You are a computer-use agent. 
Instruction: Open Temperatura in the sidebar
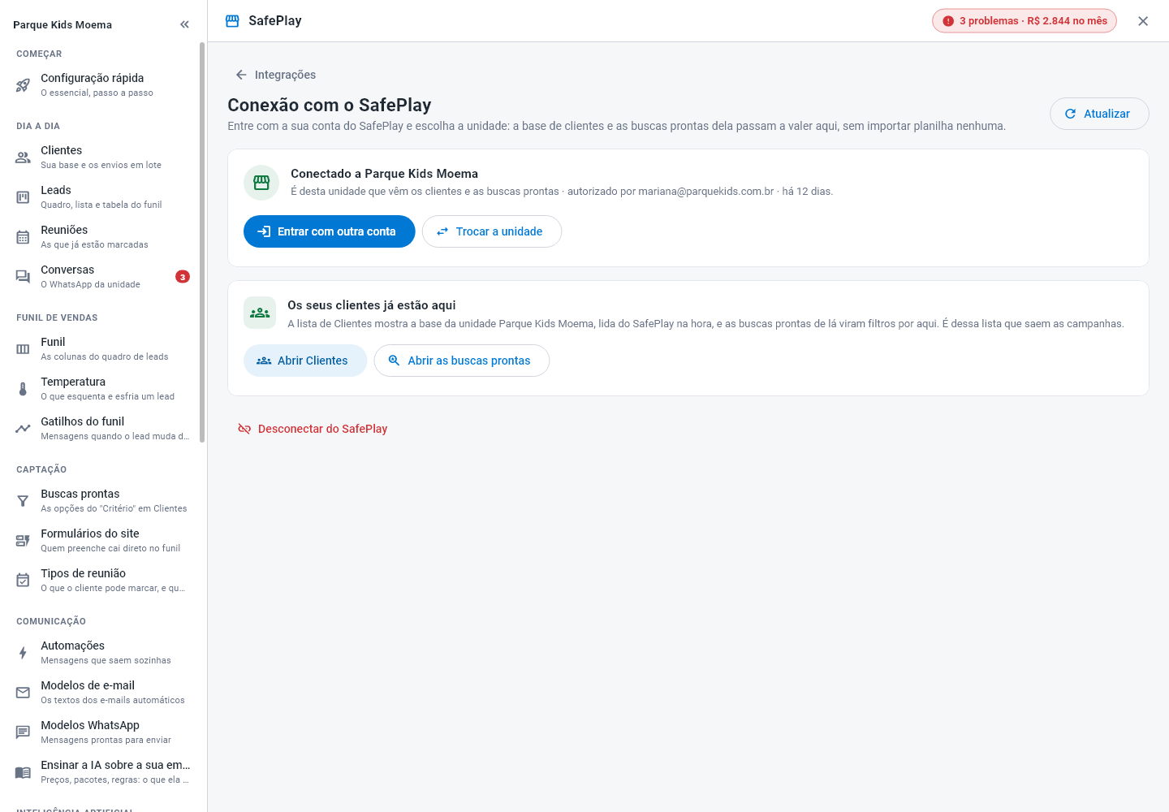[102, 389]
